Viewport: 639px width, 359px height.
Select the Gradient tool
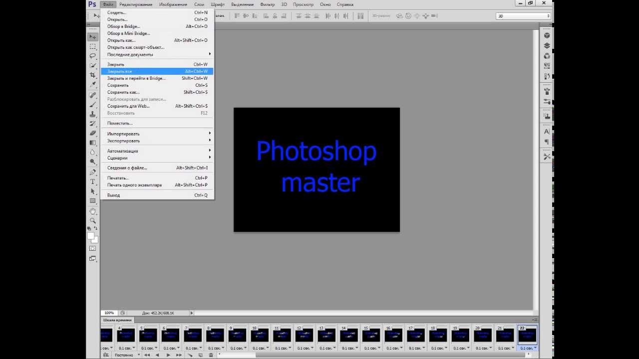coord(93,143)
